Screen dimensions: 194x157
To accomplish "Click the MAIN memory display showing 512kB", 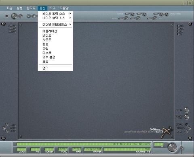I will coord(77,149).
